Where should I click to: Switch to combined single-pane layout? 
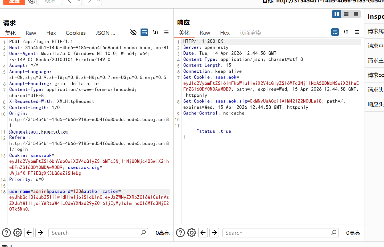point(356,14)
